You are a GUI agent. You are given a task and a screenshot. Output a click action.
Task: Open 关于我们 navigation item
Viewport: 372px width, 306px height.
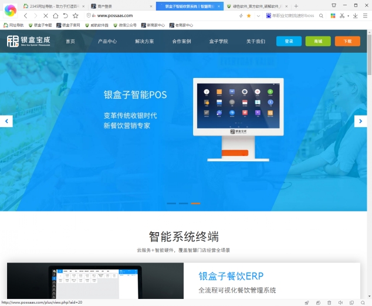[256, 41]
